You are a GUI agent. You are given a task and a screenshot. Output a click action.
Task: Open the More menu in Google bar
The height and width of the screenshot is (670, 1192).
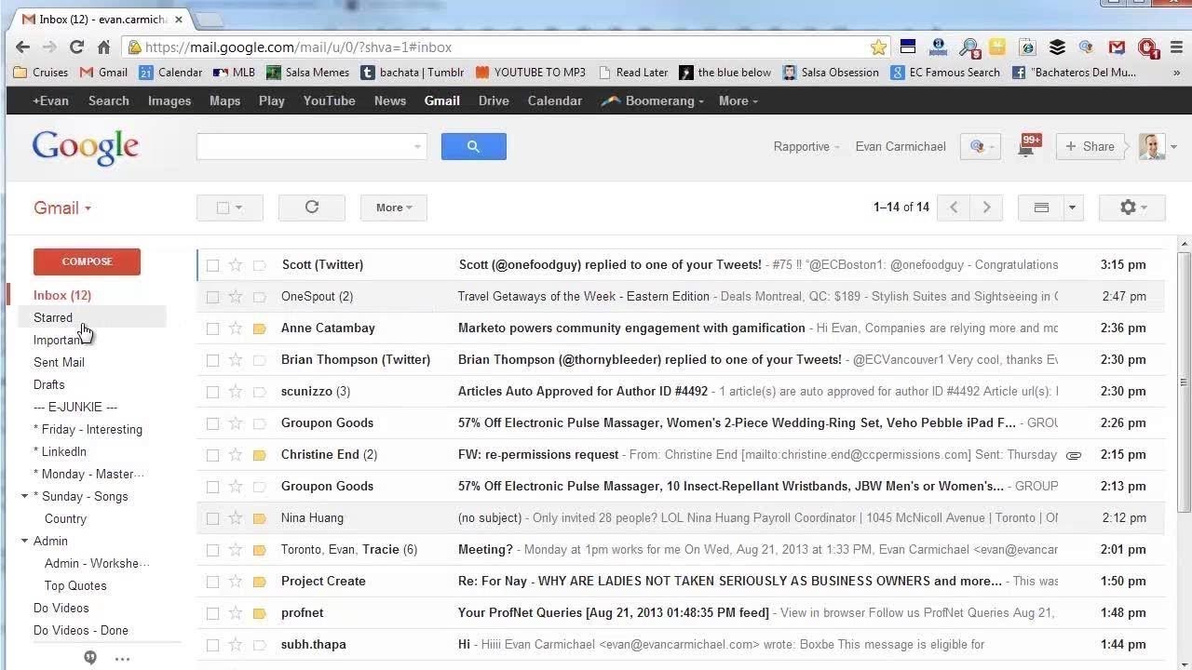point(738,100)
